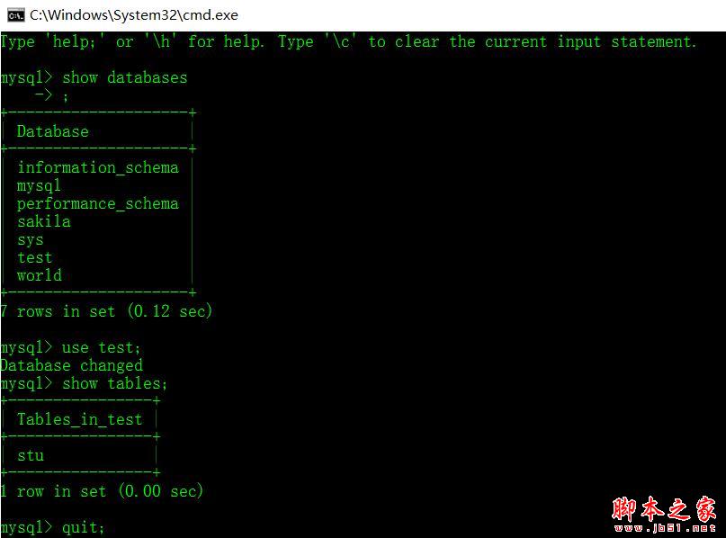Select the test database row

(x=35, y=257)
